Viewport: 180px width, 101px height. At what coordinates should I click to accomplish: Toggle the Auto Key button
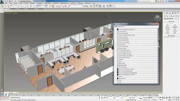[145, 98]
